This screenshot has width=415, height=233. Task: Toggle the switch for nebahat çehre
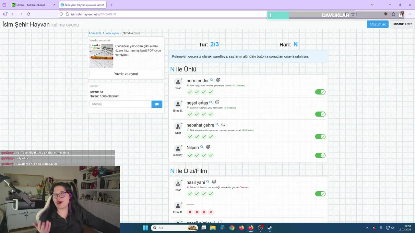(x=320, y=137)
